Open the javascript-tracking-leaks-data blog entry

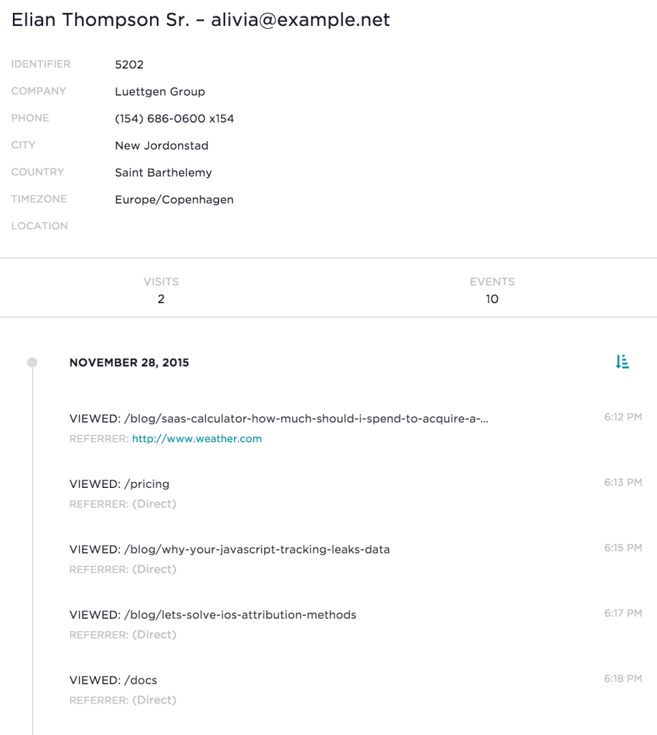[x=229, y=550]
